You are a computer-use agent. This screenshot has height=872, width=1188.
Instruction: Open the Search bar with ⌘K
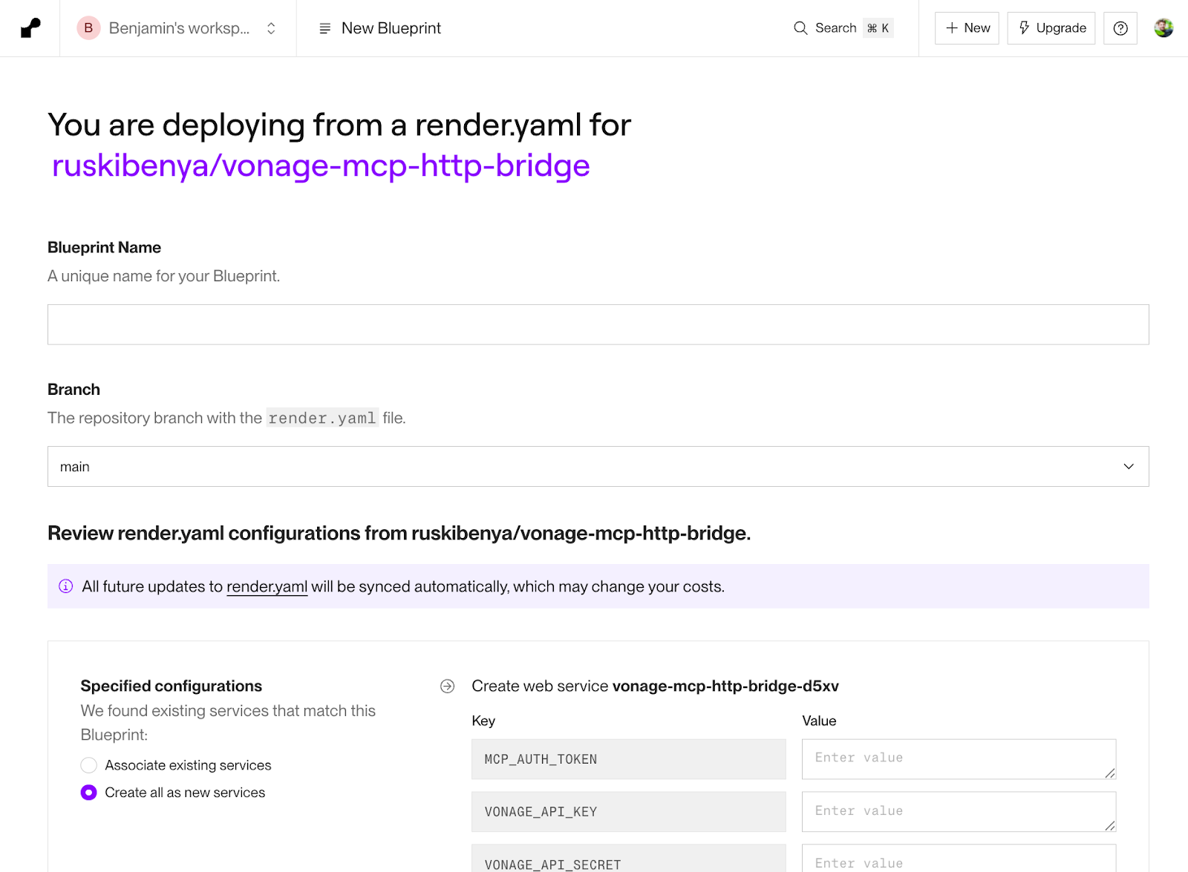click(x=843, y=27)
